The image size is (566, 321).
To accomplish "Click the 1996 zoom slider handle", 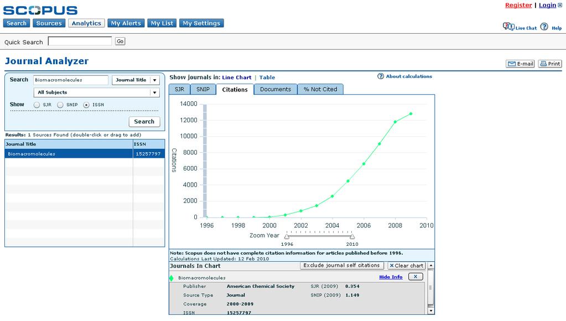I will 287,236.
